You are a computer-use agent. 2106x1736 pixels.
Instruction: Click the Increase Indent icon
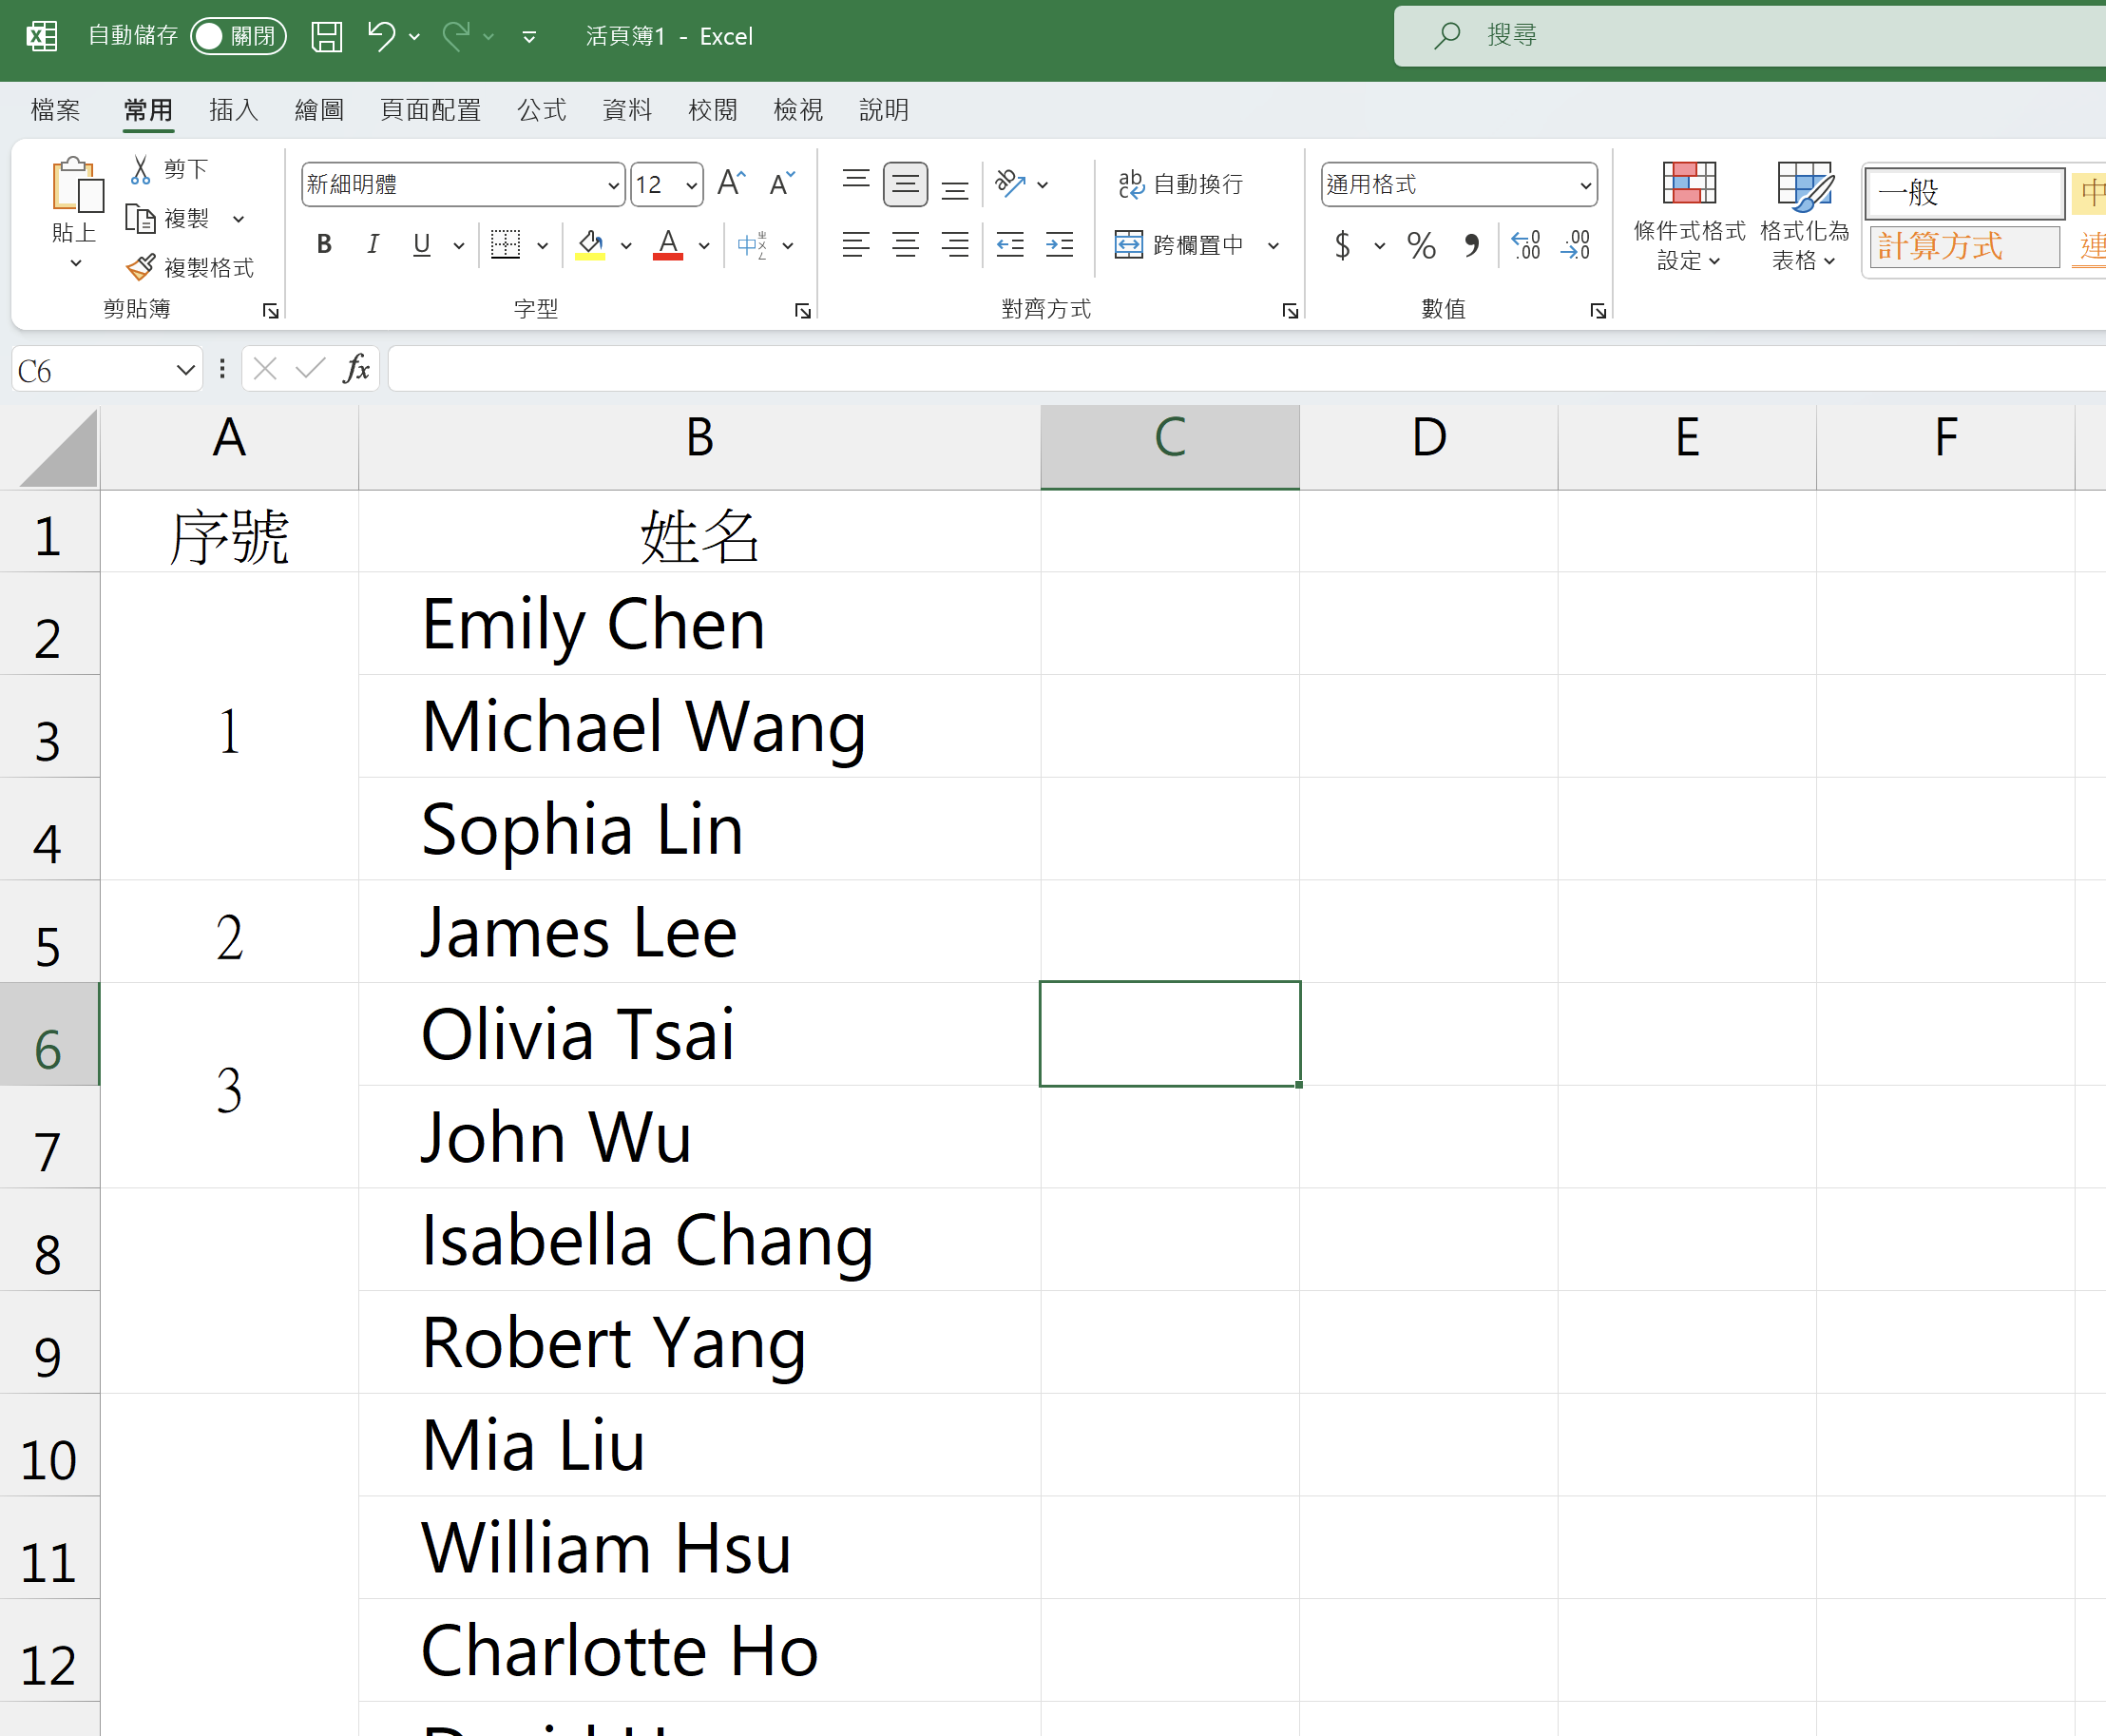tap(1060, 245)
